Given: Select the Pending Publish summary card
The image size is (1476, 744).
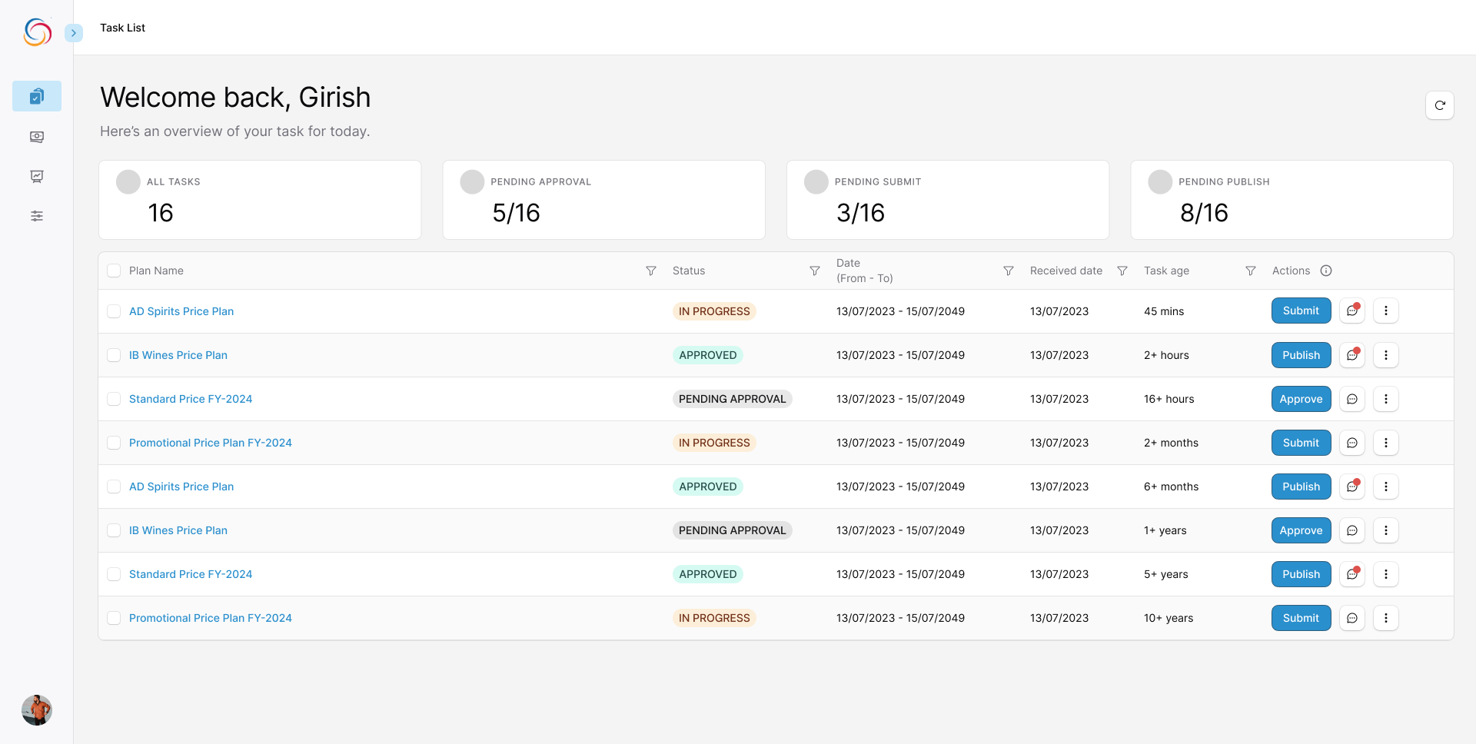Looking at the screenshot, I should coord(1291,200).
